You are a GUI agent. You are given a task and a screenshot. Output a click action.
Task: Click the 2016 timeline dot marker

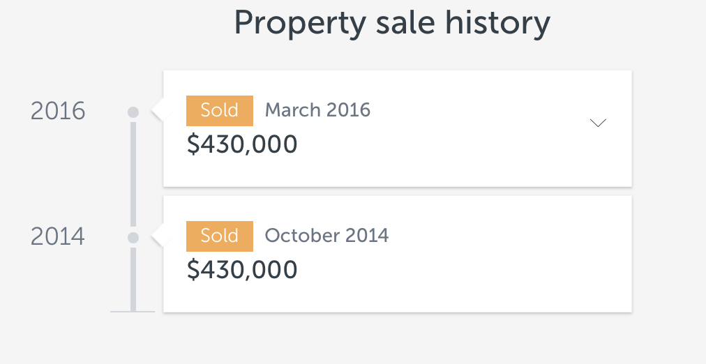[x=133, y=112]
